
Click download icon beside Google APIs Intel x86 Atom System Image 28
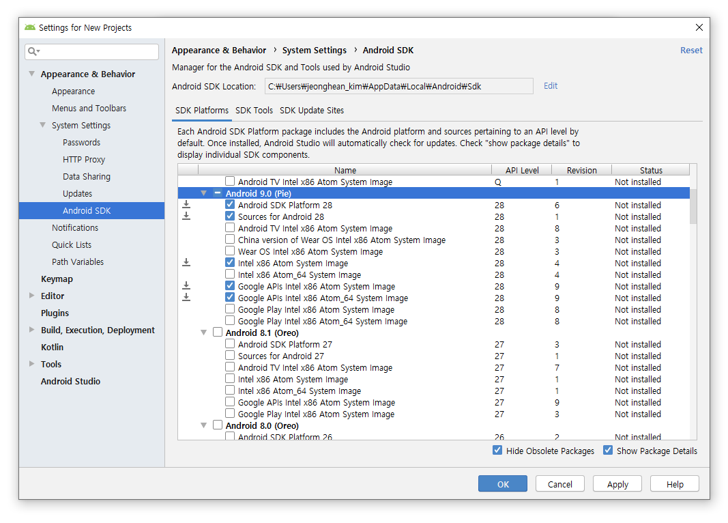[x=186, y=285]
